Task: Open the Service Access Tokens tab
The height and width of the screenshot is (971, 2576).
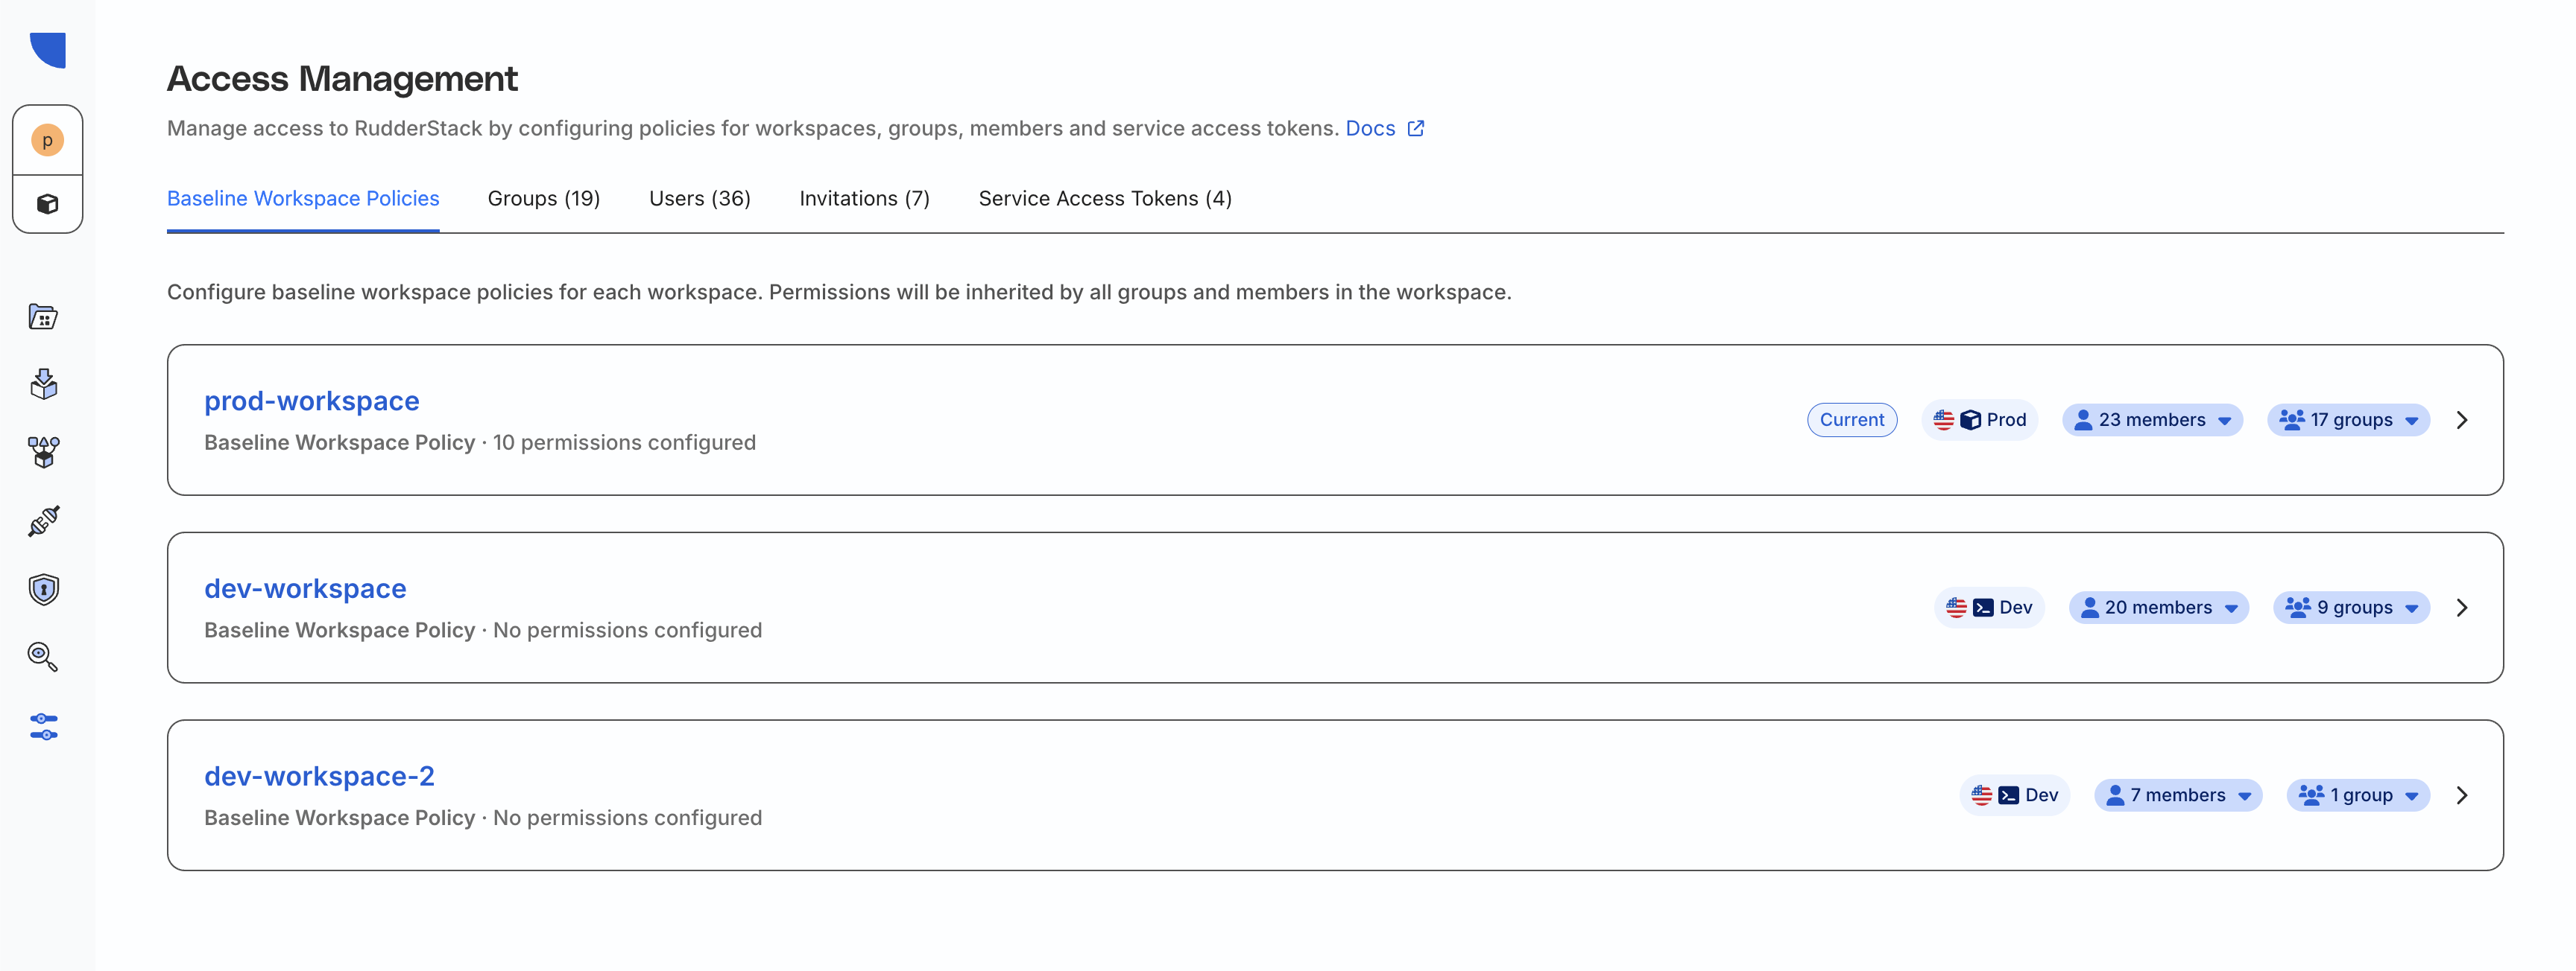Action: pyautogui.click(x=1105, y=198)
